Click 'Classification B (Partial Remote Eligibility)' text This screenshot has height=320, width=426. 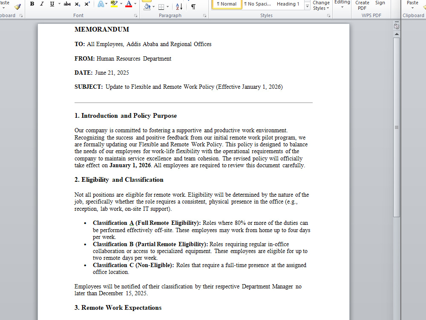(x=150, y=244)
